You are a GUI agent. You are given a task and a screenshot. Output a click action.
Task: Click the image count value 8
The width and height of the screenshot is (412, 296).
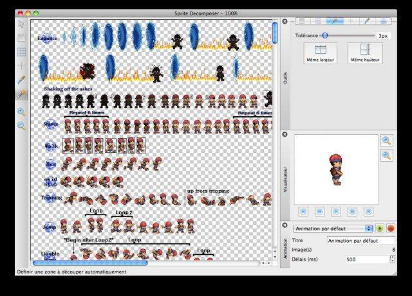393,250
